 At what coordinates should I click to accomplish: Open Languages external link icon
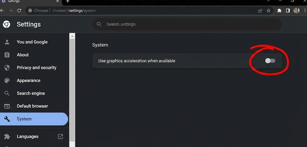[60, 136]
